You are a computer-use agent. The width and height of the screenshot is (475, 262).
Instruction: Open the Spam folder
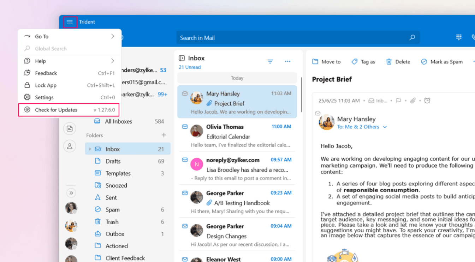coord(128,210)
